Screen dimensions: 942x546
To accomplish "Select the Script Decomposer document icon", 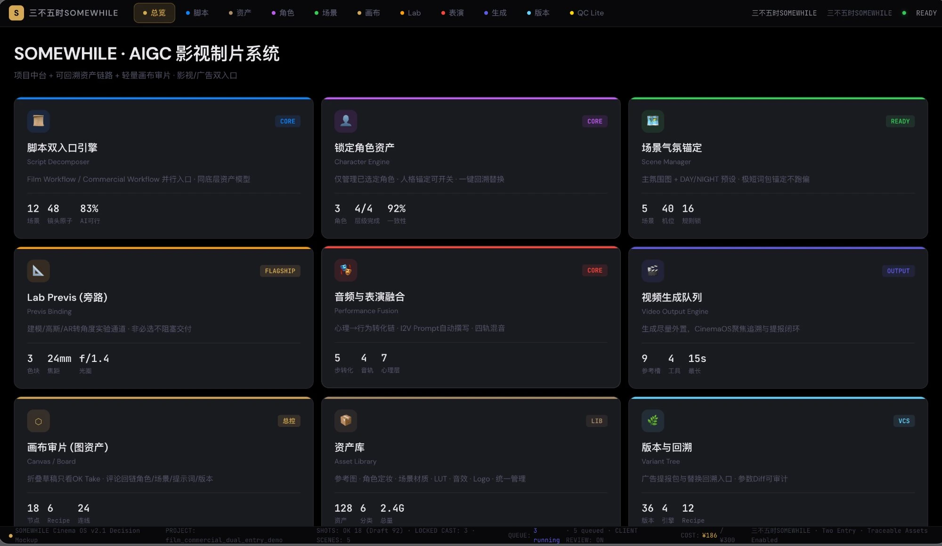I will coord(38,121).
